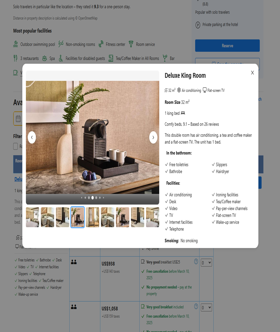Open the wardrobe photo thumbnail
The height and width of the screenshot is (332, 280).
coord(93,217)
